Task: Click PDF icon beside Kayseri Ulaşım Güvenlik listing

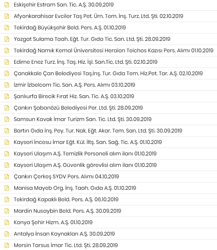Action: click(x=7, y=165)
